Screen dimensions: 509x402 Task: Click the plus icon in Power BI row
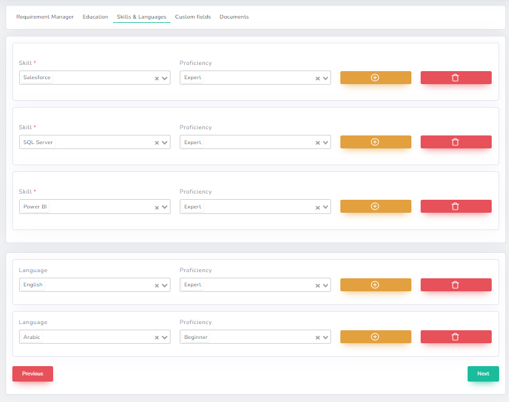coord(375,206)
